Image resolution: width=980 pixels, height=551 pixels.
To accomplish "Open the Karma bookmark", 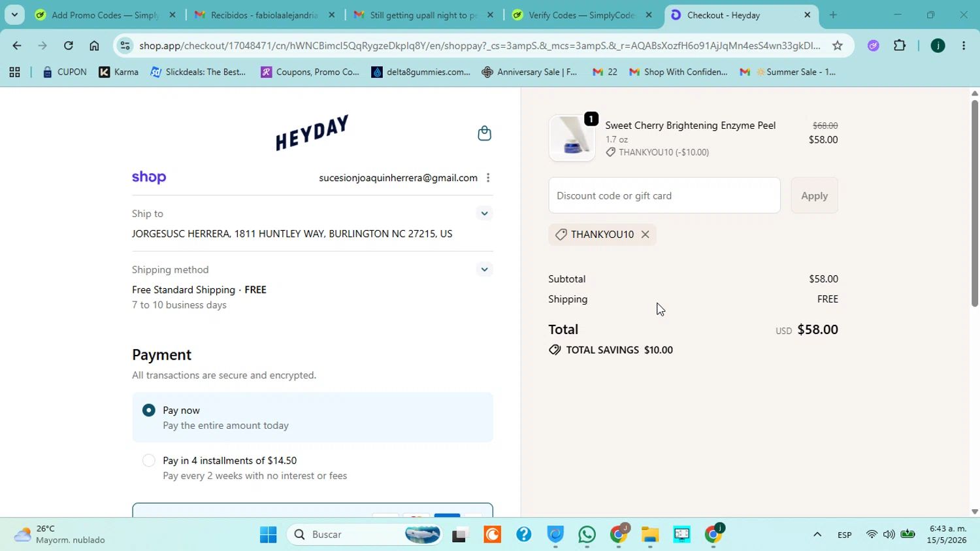I will click(118, 72).
